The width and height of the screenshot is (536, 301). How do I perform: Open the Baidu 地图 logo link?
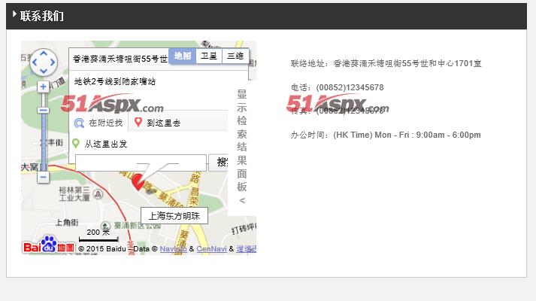click(x=49, y=245)
